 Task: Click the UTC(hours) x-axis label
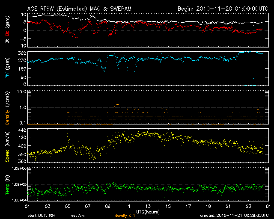point(147,211)
